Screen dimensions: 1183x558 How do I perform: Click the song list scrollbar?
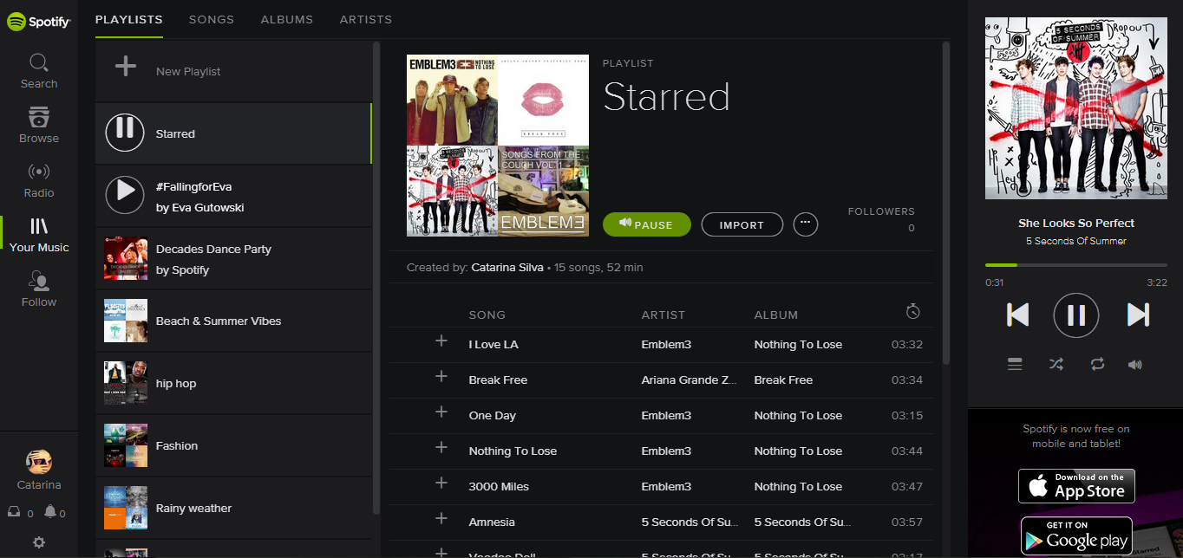(x=946, y=204)
